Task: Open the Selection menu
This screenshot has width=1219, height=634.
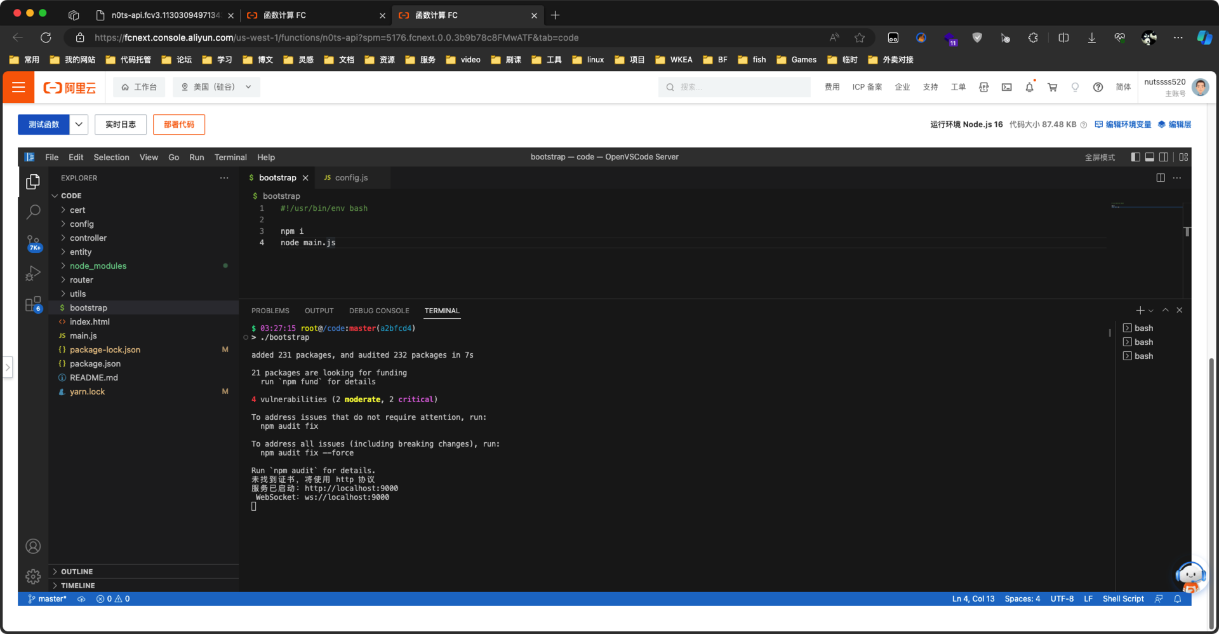Action: click(x=111, y=157)
